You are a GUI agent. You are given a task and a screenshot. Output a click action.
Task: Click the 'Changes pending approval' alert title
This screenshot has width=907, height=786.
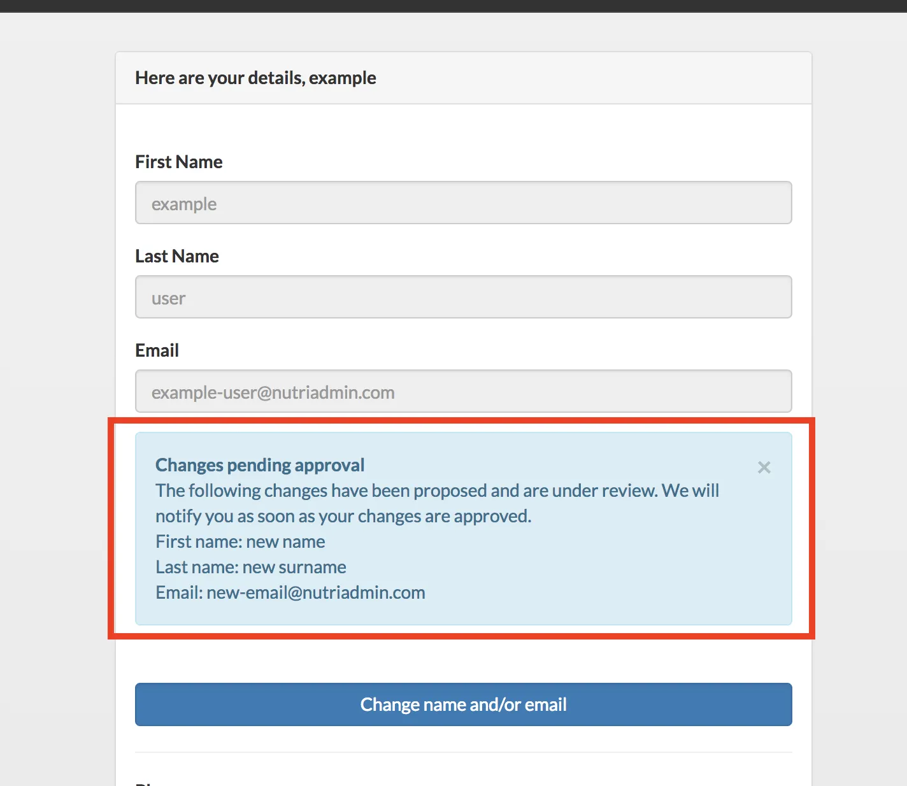click(260, 465)
